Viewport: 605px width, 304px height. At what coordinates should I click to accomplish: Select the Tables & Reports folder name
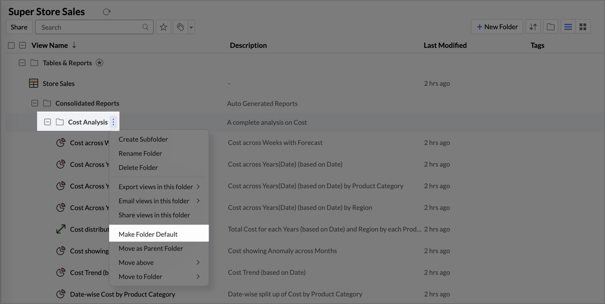67,63
